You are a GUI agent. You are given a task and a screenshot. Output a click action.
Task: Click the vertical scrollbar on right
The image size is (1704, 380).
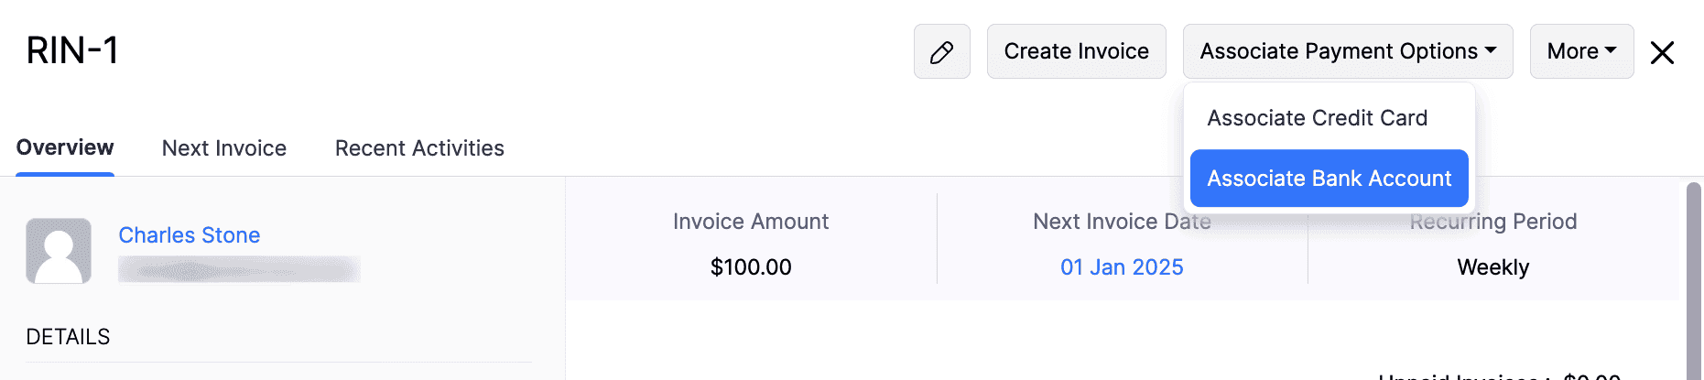point(1693,275)
